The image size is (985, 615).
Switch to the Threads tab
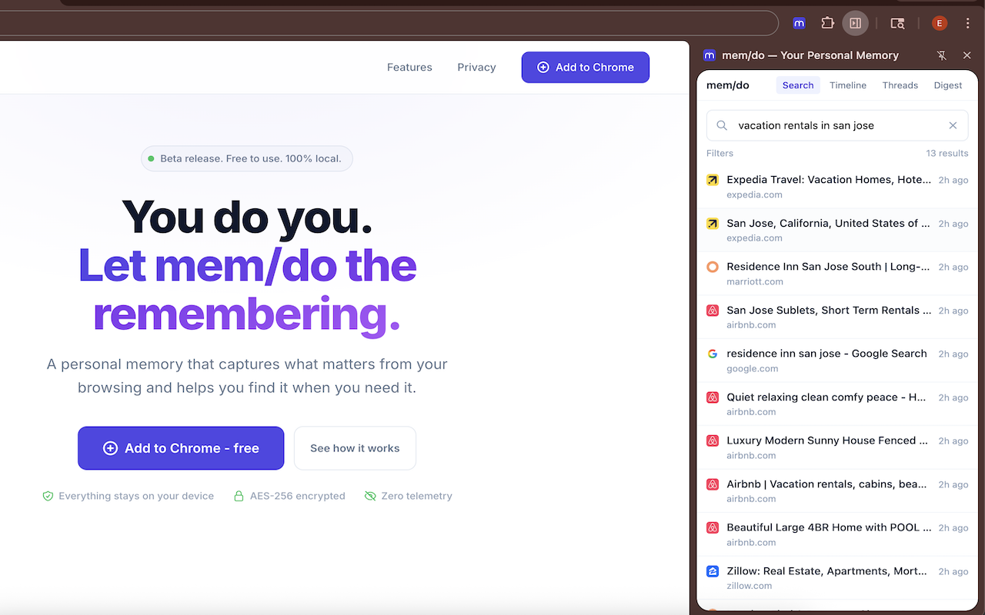(900, 85)
